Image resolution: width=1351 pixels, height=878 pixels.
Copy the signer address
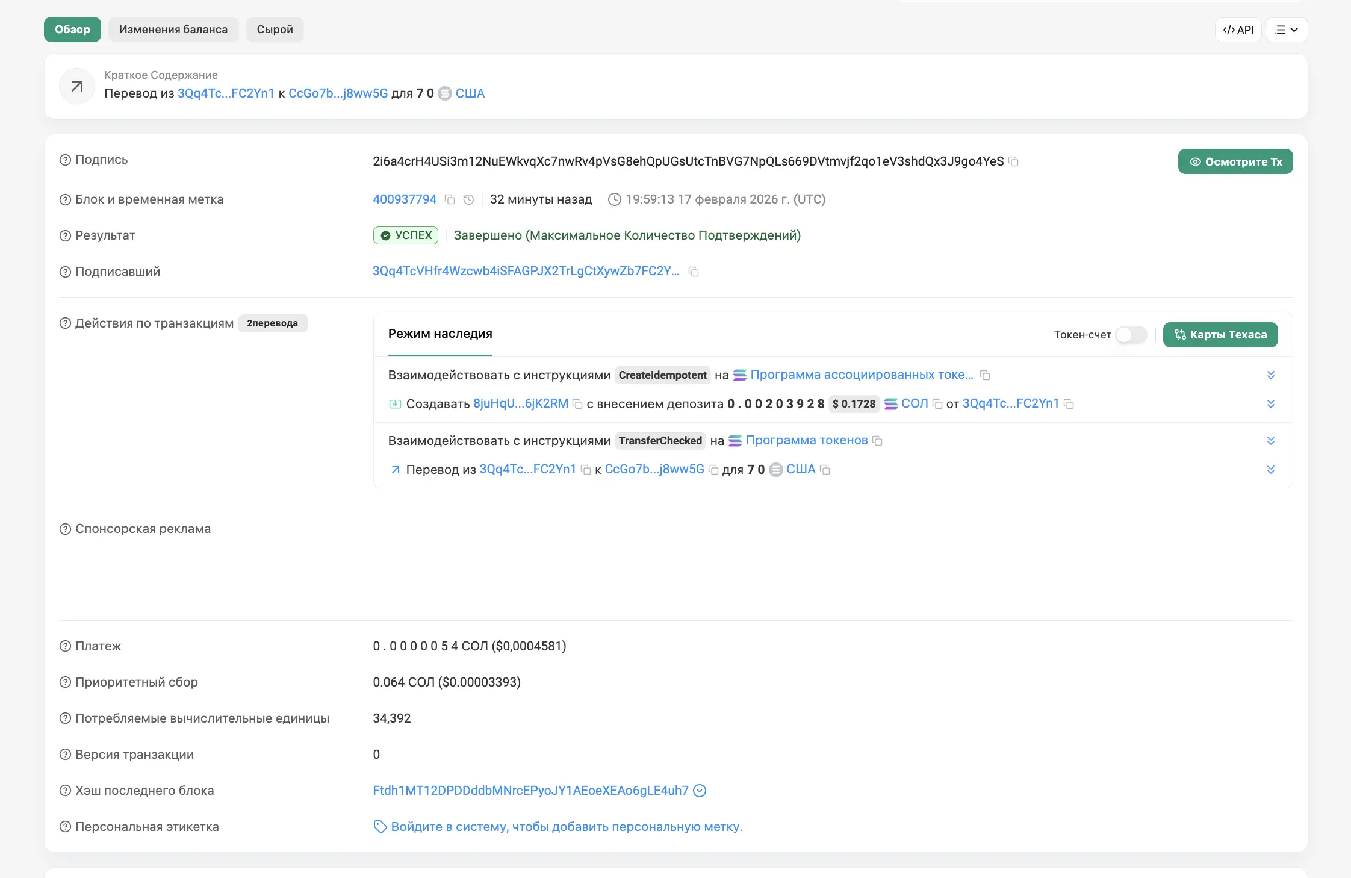tap(694, 272)
